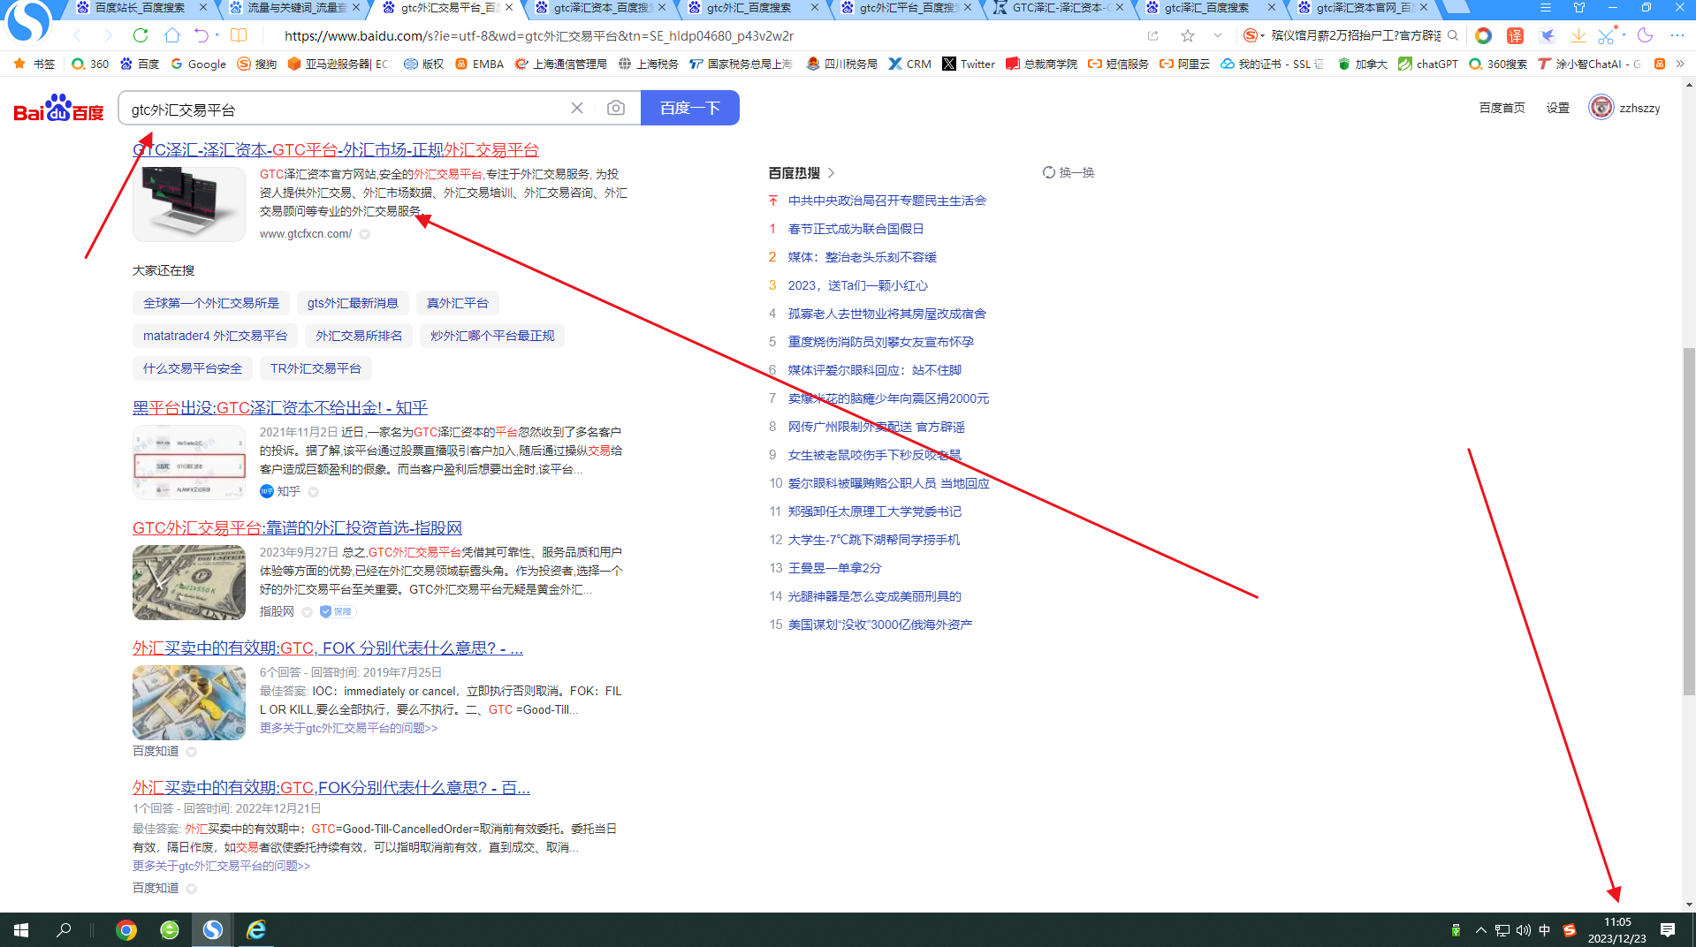This screenshot has width=1696, height=947.
Task: Open the new tab button in the tab strip
Action: [1456, 7]
